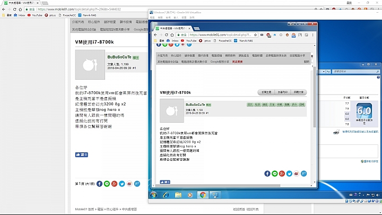Click the 6.0 base score badge
This screenshot has height=215, width=382.
point(364,110)
